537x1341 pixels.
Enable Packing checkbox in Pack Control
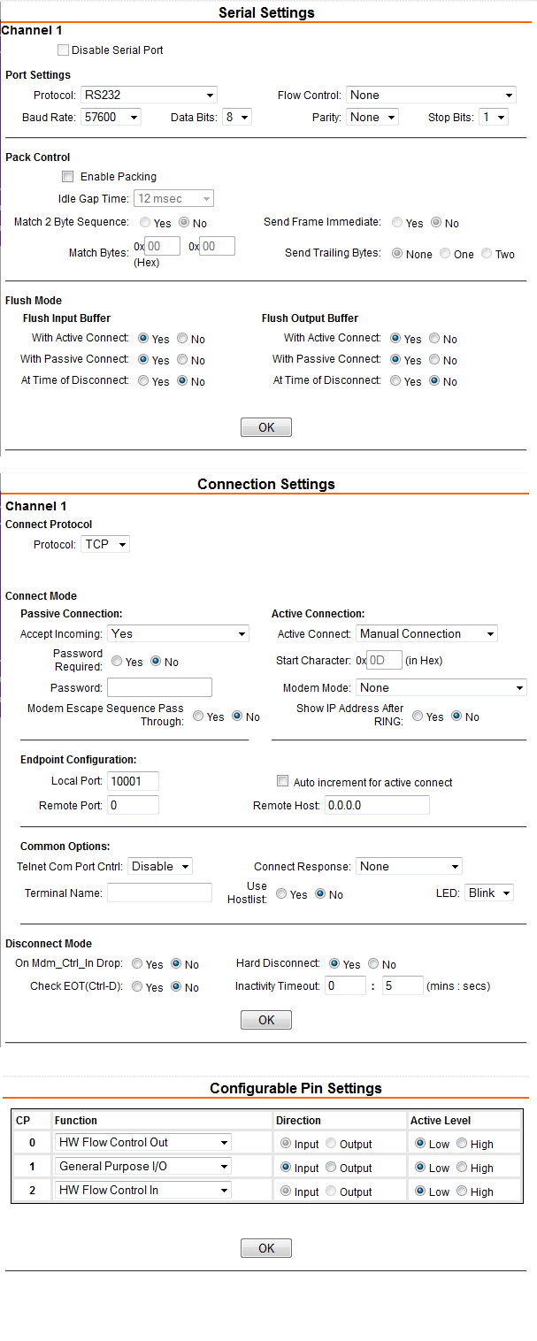click(x=68, y=177)
